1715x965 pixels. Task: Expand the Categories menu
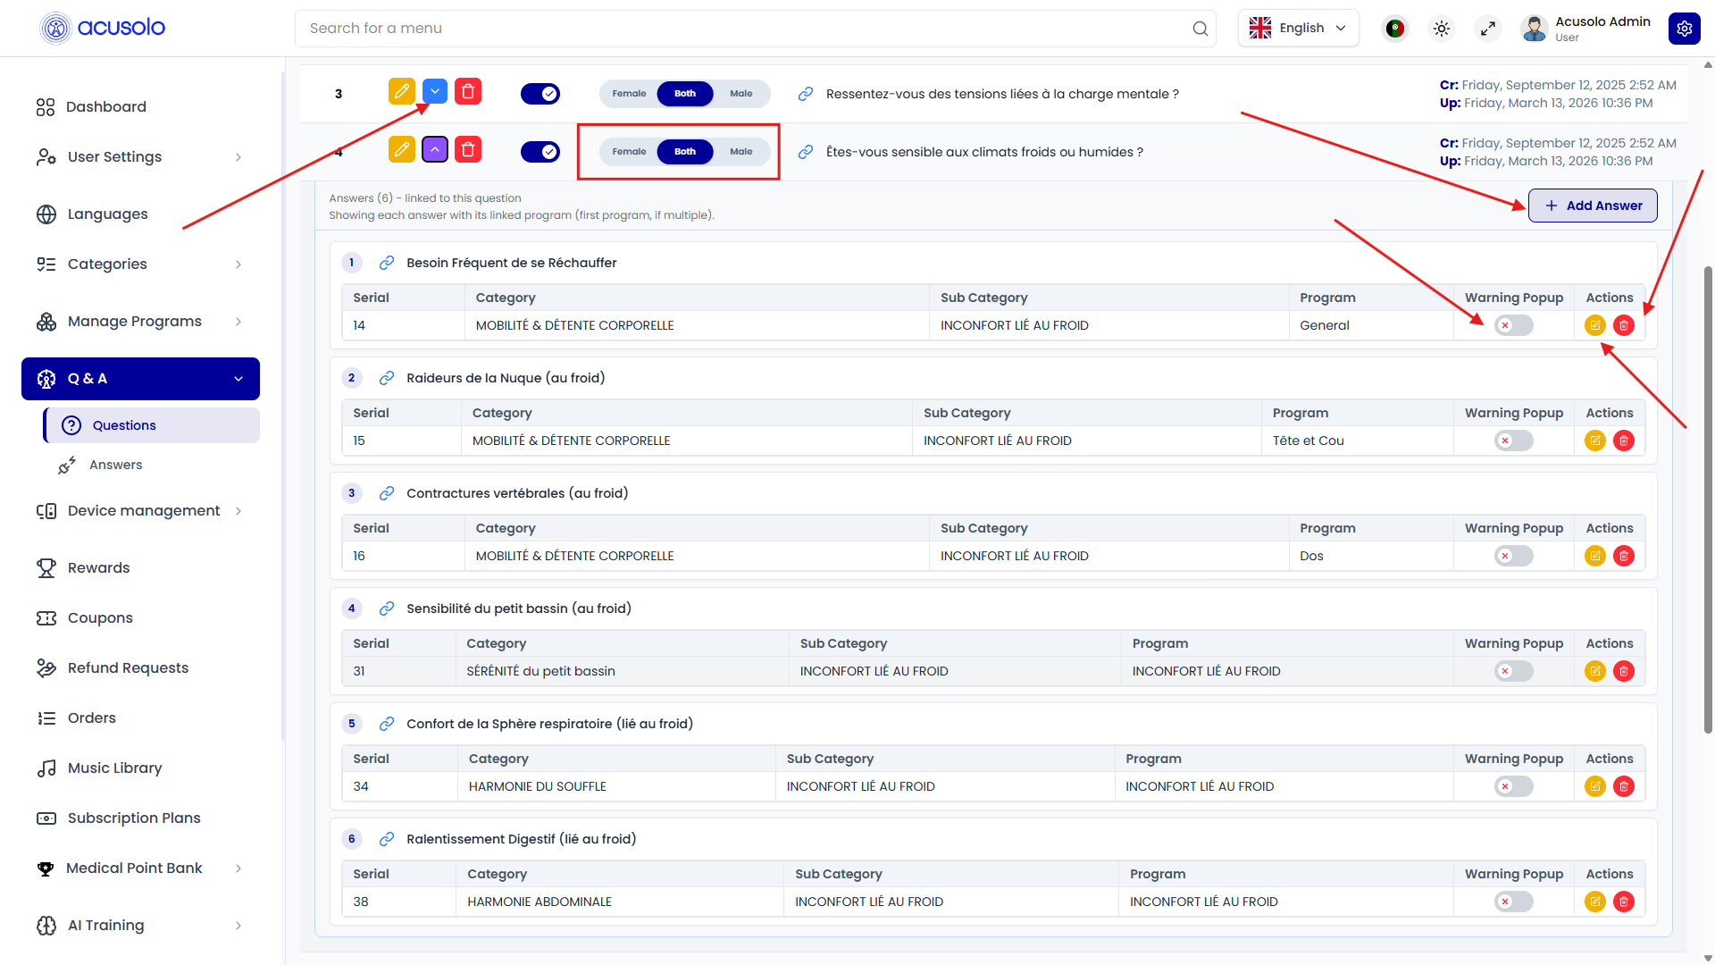pos(140,264)
